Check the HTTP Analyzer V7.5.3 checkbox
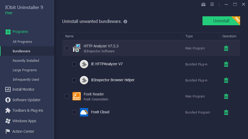This screenshot has height=139, width=248. click(x=67, y=48)
